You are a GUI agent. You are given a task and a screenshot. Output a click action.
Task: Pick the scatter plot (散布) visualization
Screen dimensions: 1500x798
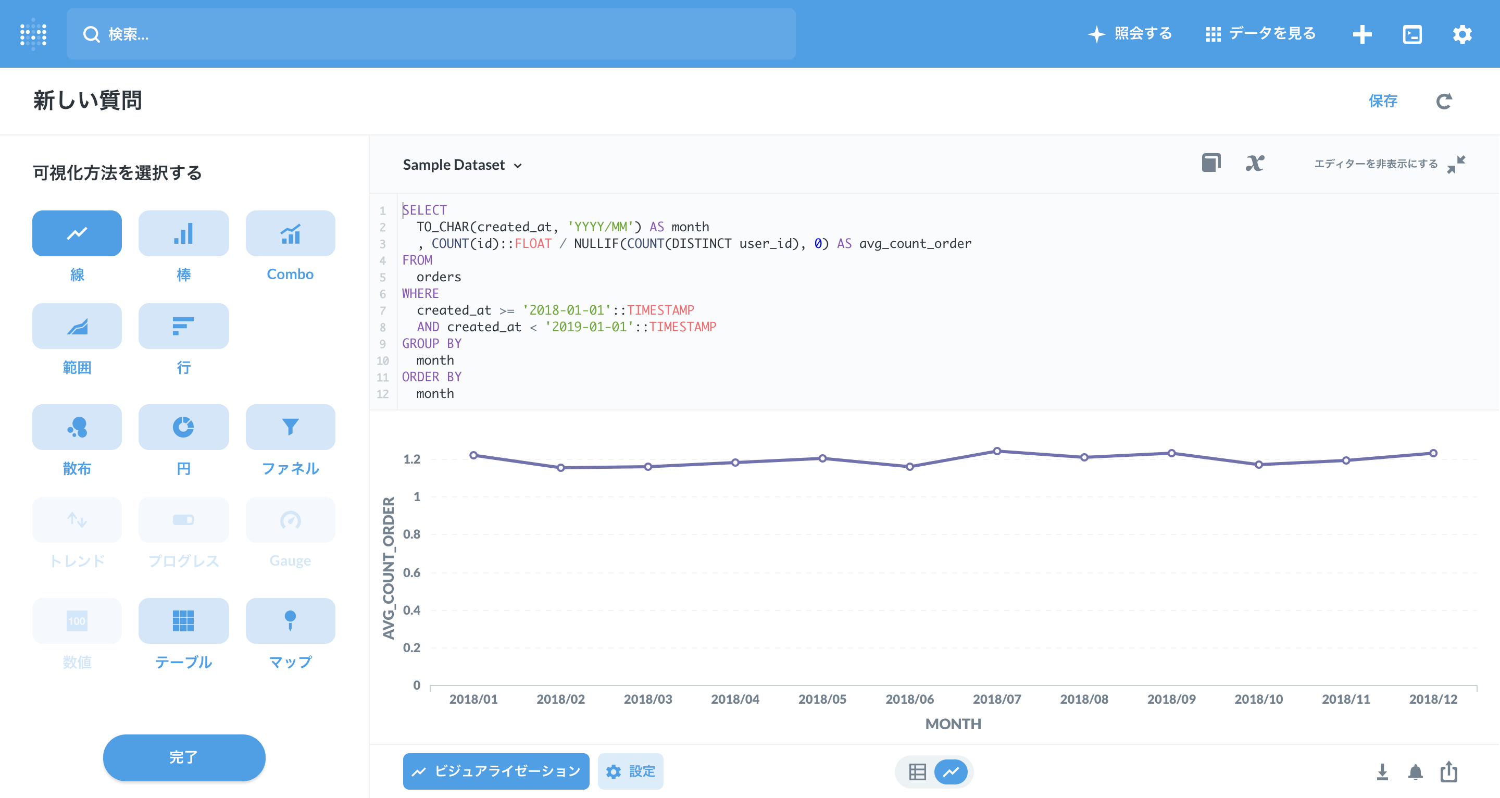tap(77, 427)
